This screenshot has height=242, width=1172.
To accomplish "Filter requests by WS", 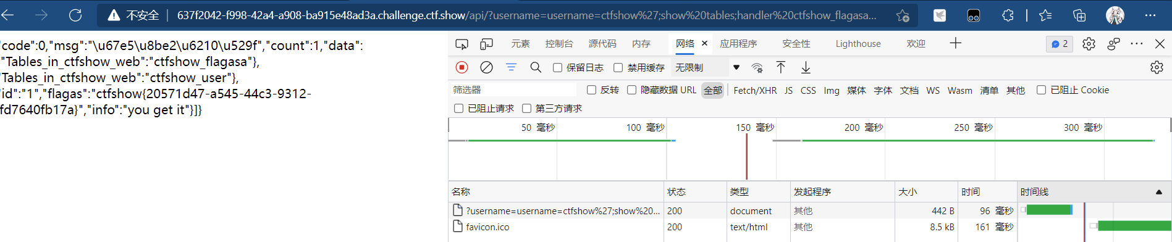I will tap(933, 90).
